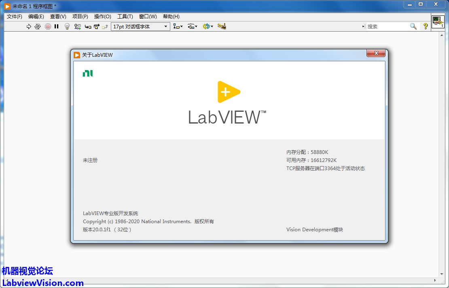This screenshot has width=449, height=288.
Task: Click the Pause button in the toolbar
Action: tap(57, 26)
